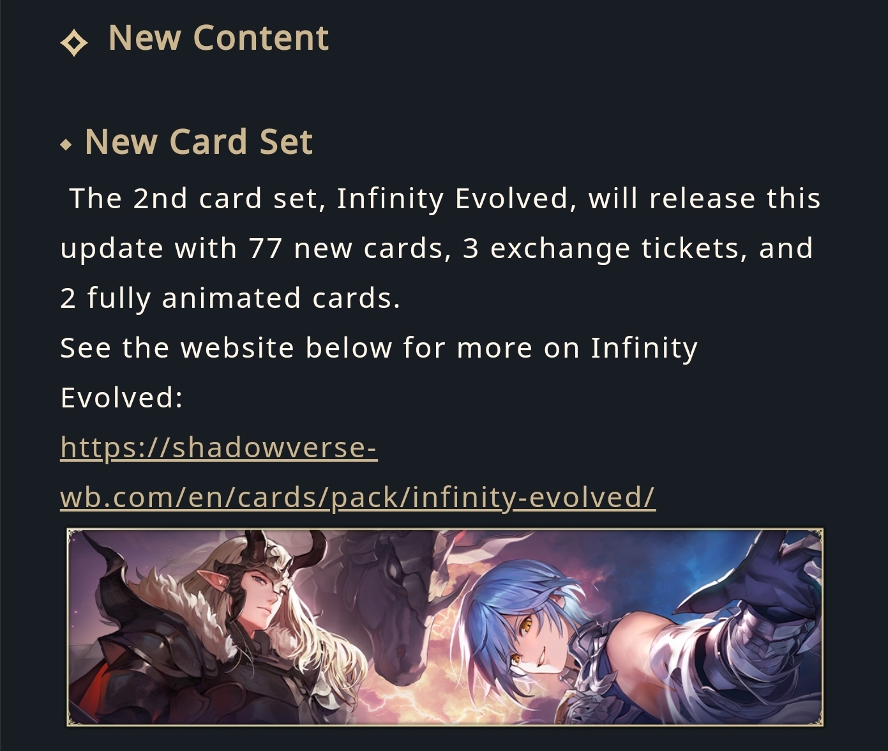Select the New Card Set subheading
This screenshot has width=888, height=751.
point(199,141)
